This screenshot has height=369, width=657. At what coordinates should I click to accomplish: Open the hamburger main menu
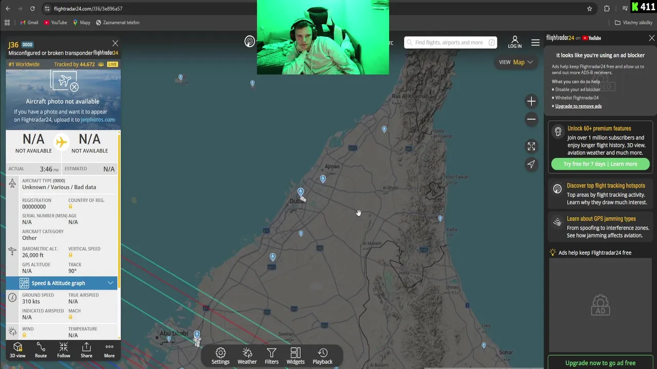535,43
